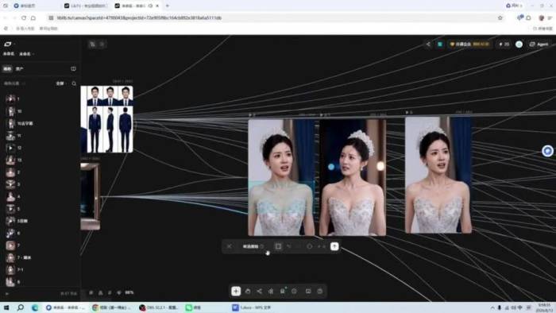Screen dimensions: 556x313
Task: Click the bottom toolbar icon with a green dot
Action: coord(283,291)
